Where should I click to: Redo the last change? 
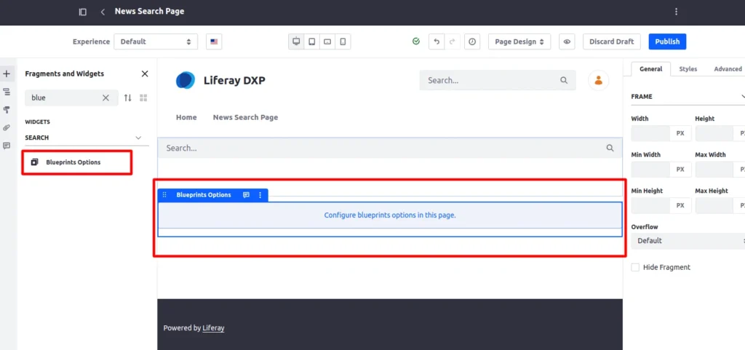452,41
